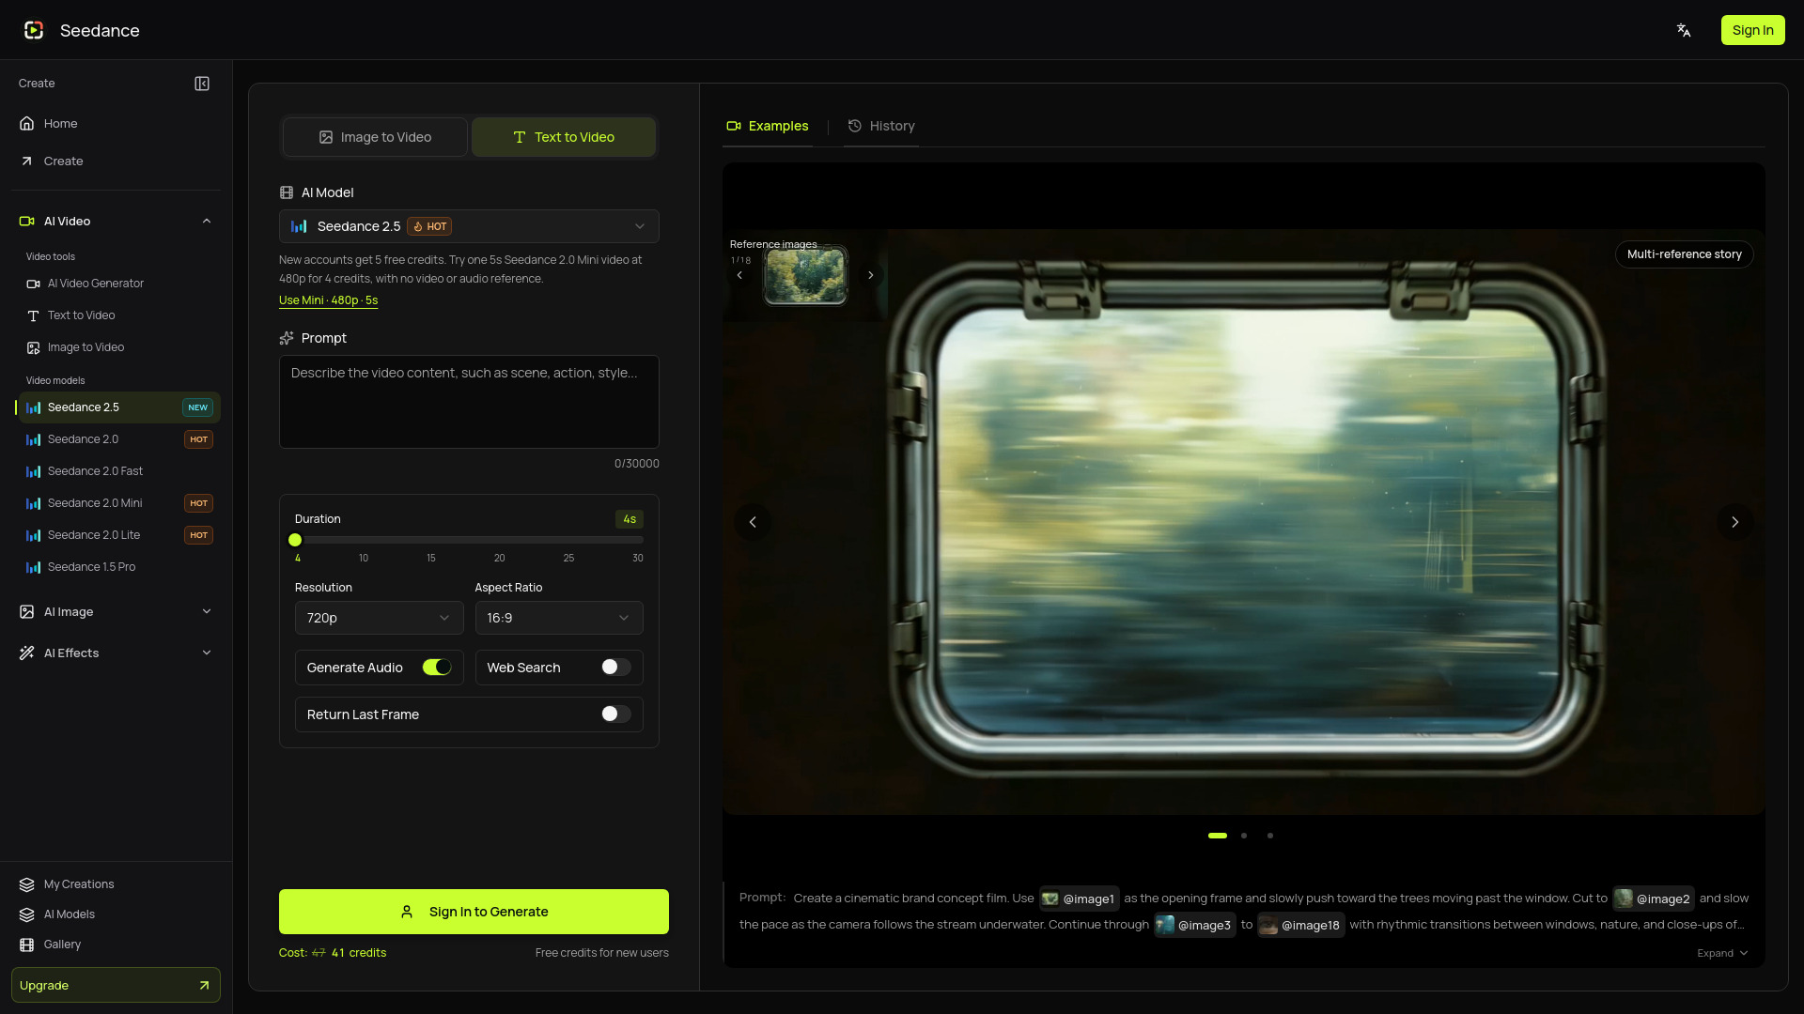Open the language translation icon

tap(1684, 30)
